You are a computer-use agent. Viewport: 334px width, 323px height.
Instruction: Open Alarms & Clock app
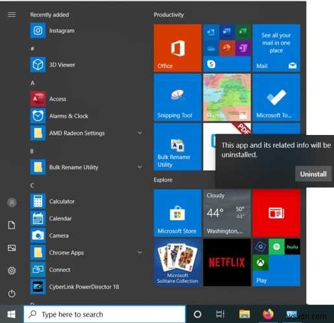point(86,116)
